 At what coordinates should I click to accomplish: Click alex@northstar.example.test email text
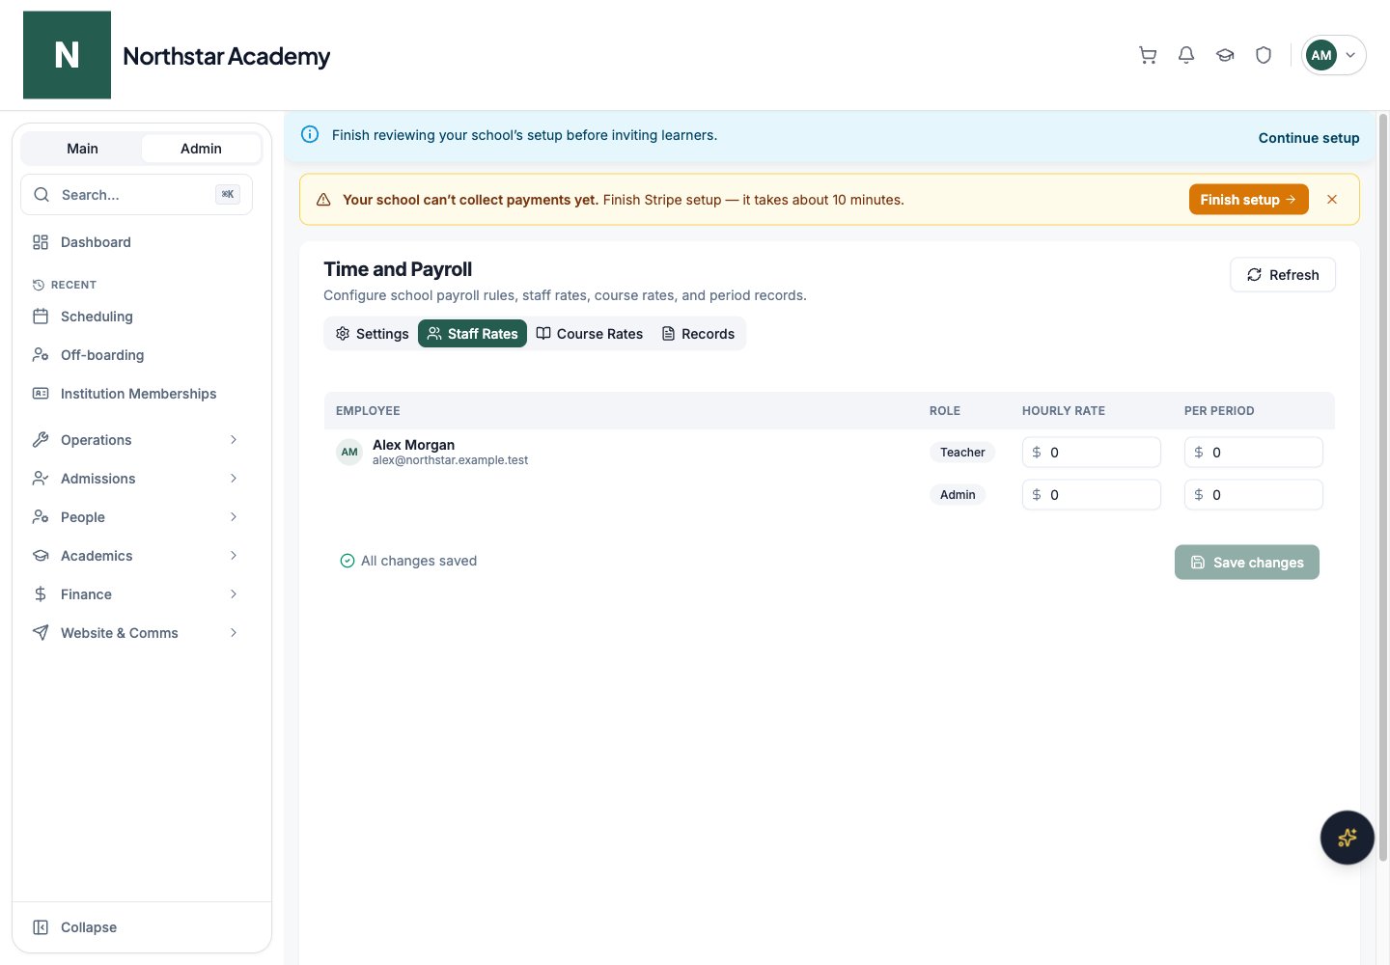(x=450, y=460)
